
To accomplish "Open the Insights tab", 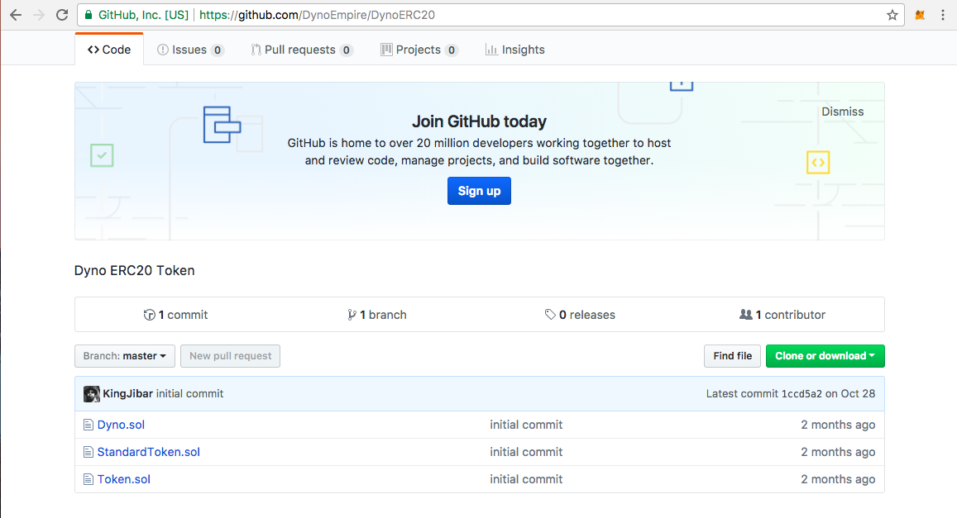I will (x=515, y=50).
